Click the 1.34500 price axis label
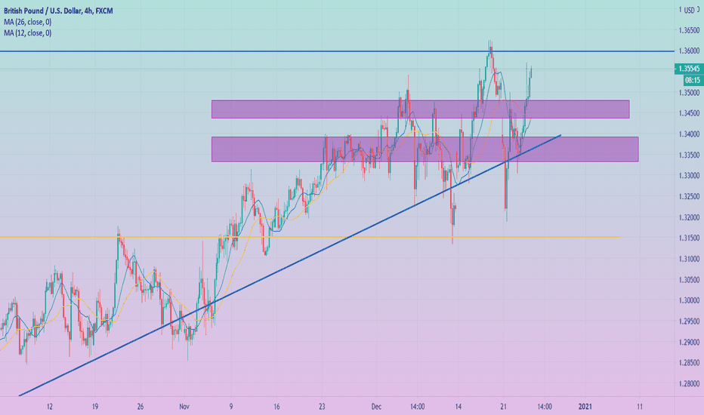Viewport: 704px width, 415px height. click(689, 113)
